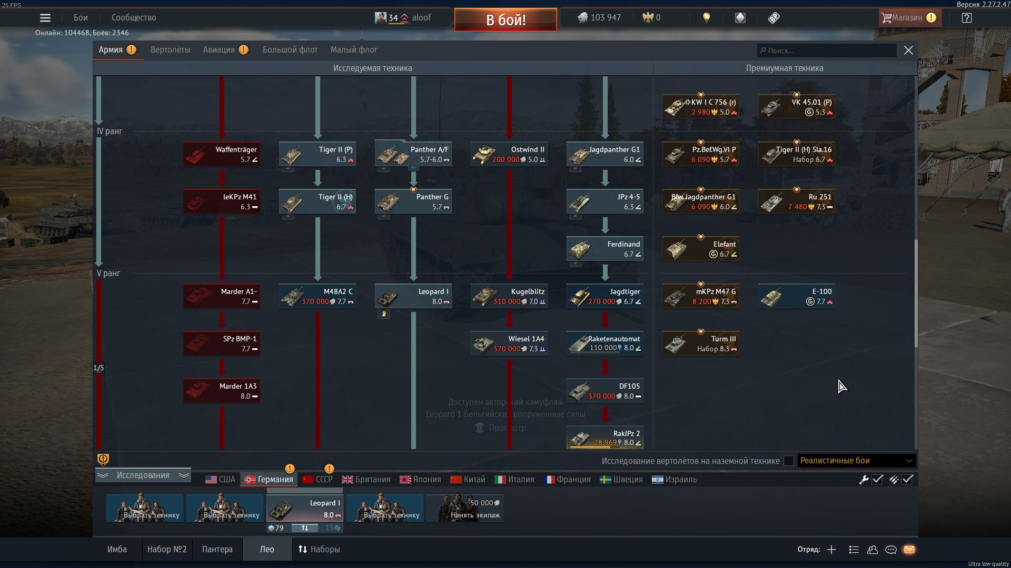Select the Израиль nation tab
Viewport: 1011px width, 568px height.
click(x=675, y=480)
